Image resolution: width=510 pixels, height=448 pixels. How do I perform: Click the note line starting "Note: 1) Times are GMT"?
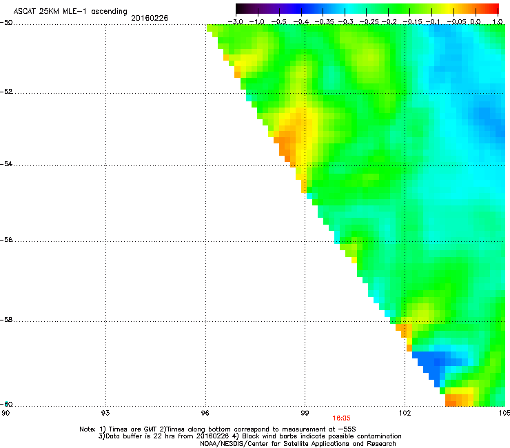(218, 429)
